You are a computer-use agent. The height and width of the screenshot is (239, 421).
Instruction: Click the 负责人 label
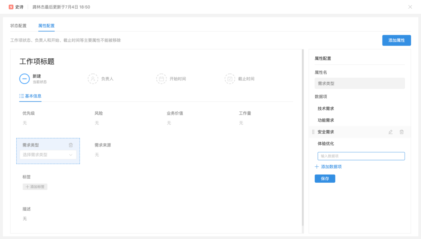click(x=107, y=79)
